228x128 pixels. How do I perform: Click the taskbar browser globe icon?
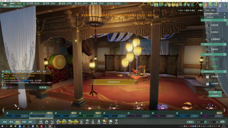[16, 126]
